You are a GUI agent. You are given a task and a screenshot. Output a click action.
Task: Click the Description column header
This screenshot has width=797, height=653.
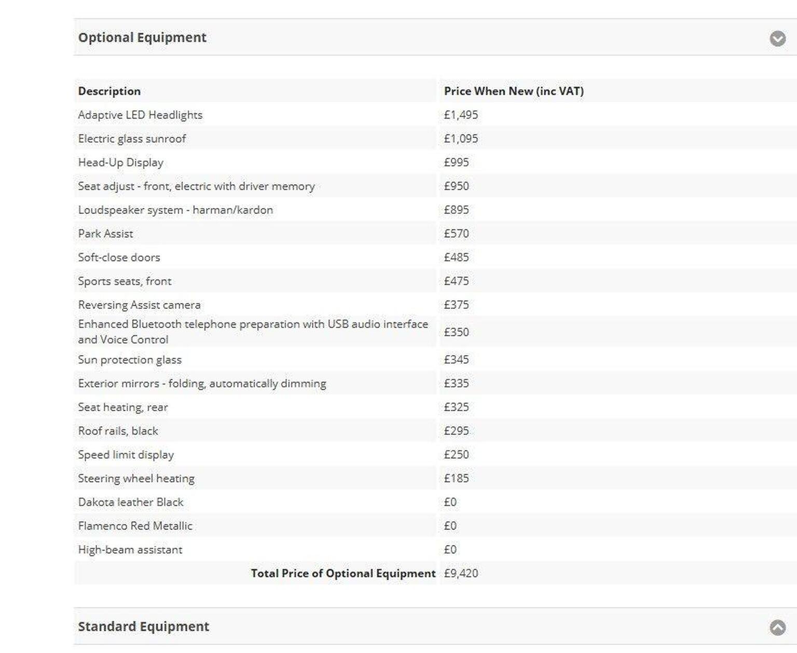tap(109, 91)
